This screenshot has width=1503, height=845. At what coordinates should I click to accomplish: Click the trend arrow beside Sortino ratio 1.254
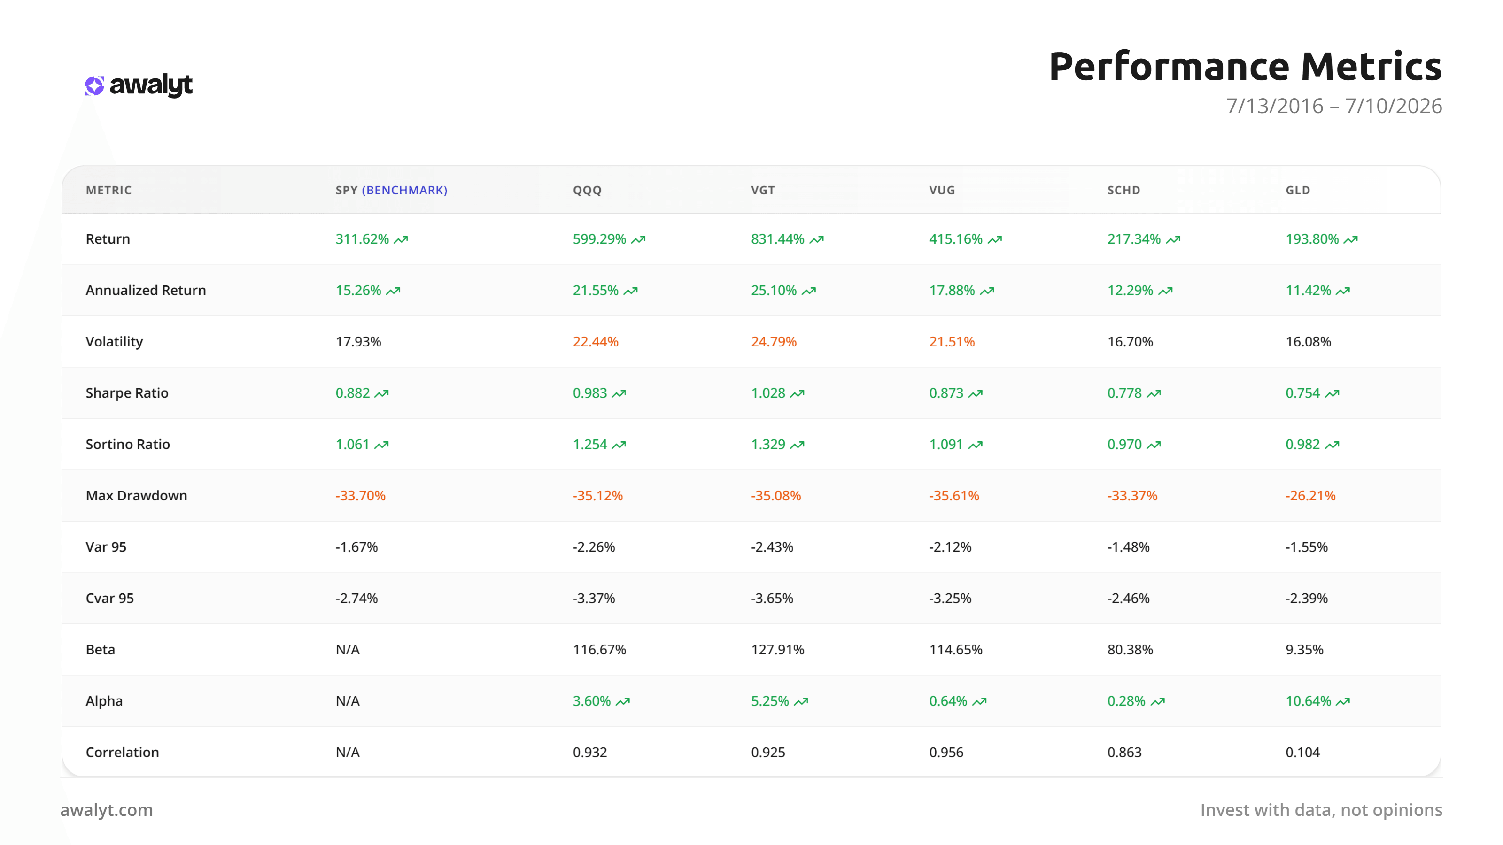click(619, 445)
